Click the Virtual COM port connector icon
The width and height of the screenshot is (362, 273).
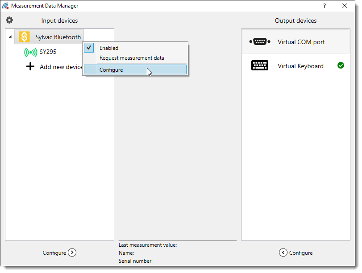(260, 42)
